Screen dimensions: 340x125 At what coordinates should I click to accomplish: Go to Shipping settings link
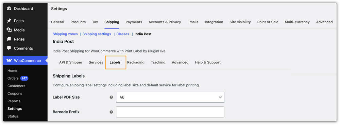pyautogui.click(x=97, y=34)
